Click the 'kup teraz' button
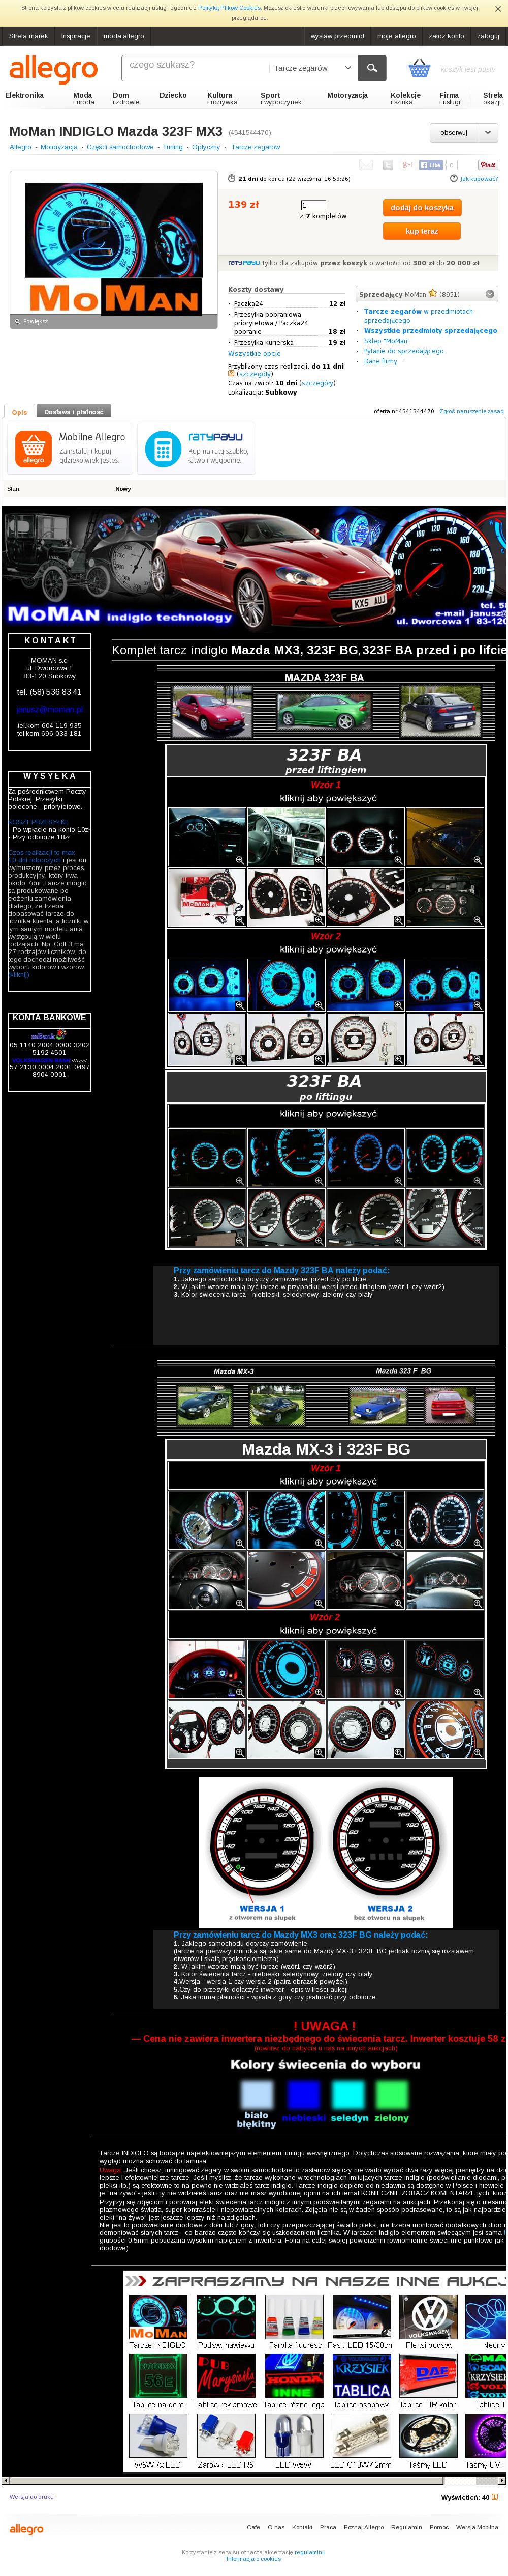The image size is (508, 2576). coord(421,231)
